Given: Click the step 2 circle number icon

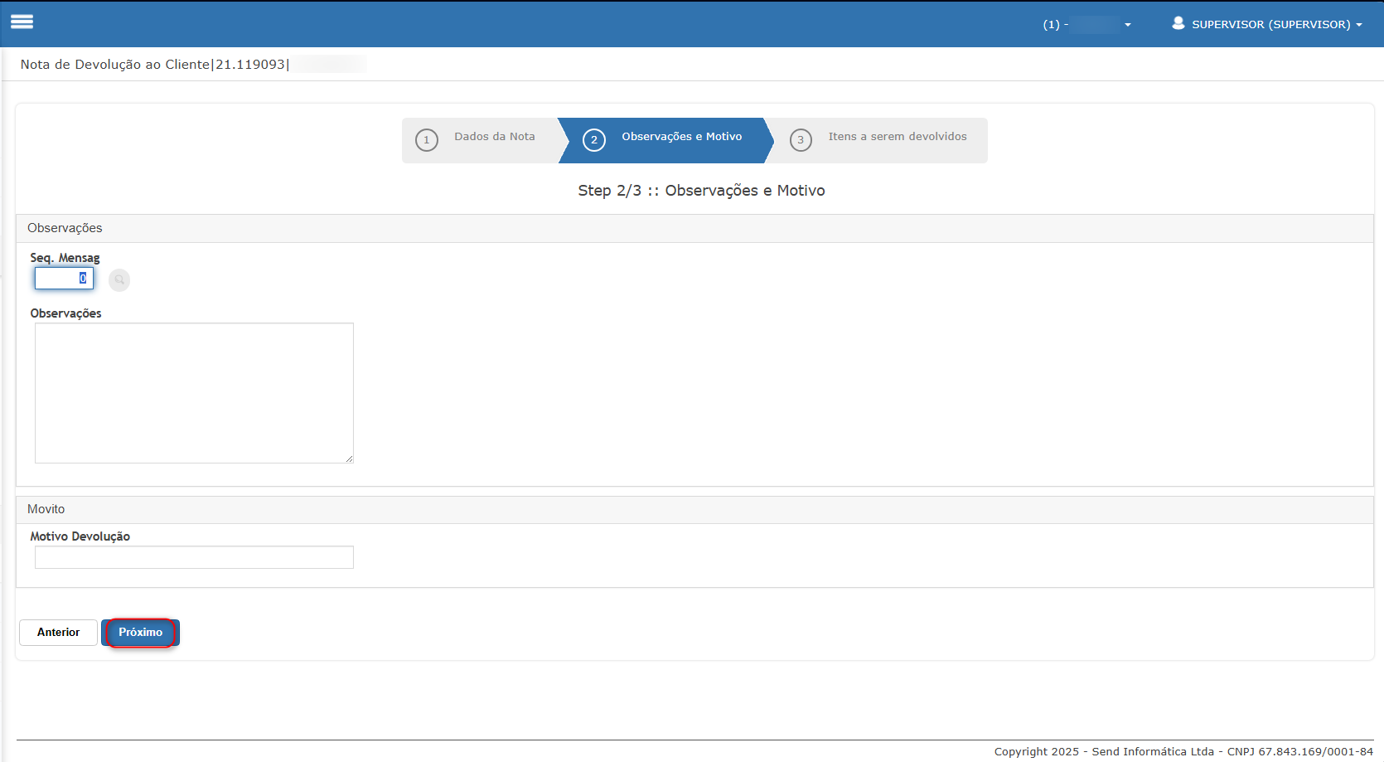Looking at the screenshot, I should tap(594, 140).
